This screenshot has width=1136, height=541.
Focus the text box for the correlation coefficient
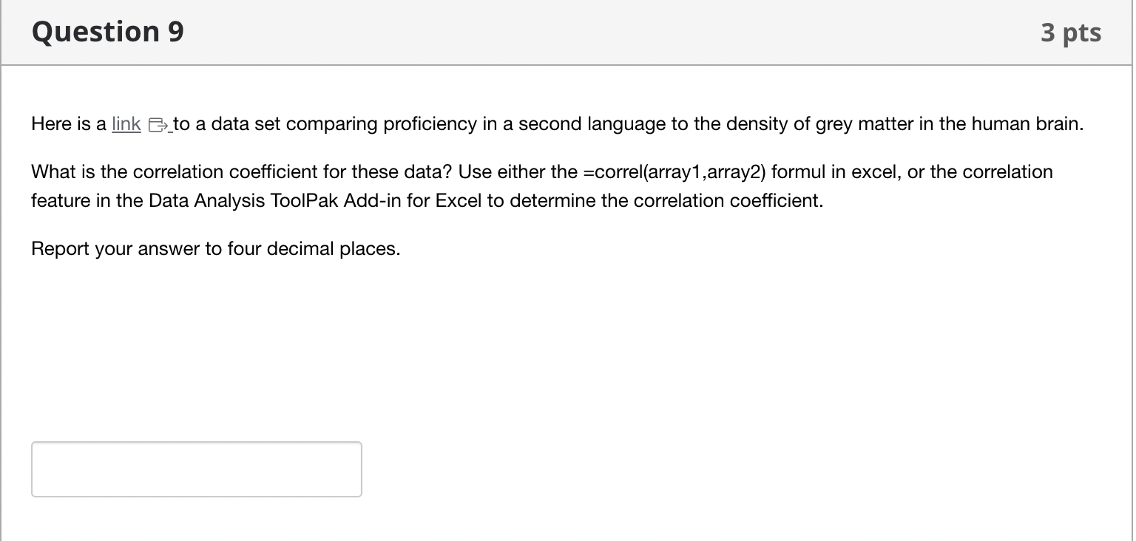(x=196, y=469)
